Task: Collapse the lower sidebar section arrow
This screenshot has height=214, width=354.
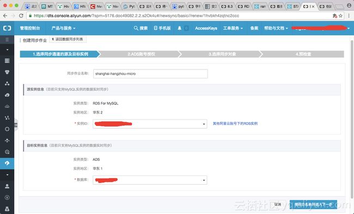Action: tap(7, 175)
